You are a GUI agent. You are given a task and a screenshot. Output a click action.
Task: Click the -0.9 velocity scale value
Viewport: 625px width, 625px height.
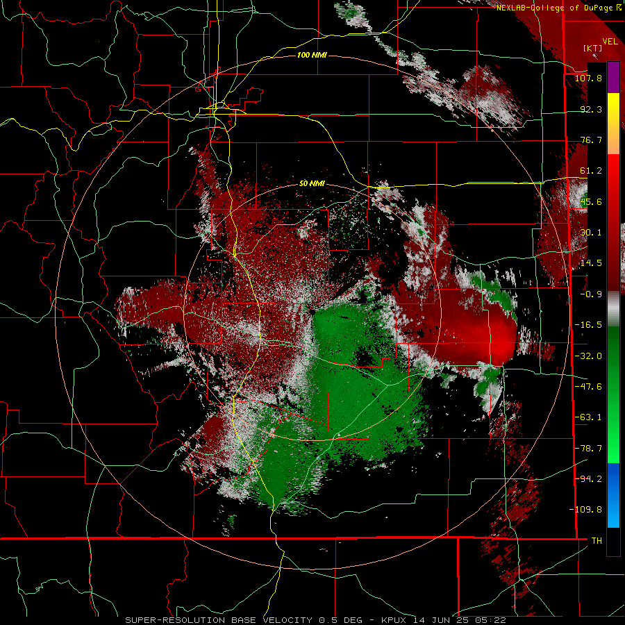[591, 294]
